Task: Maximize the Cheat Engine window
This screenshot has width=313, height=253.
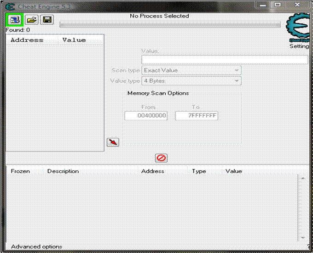Action: coord(278,5)
